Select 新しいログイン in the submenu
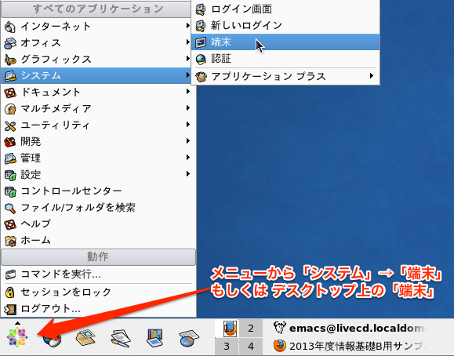Image resolution: width=454 pixels, height=356 pixels. pos(285,26)
